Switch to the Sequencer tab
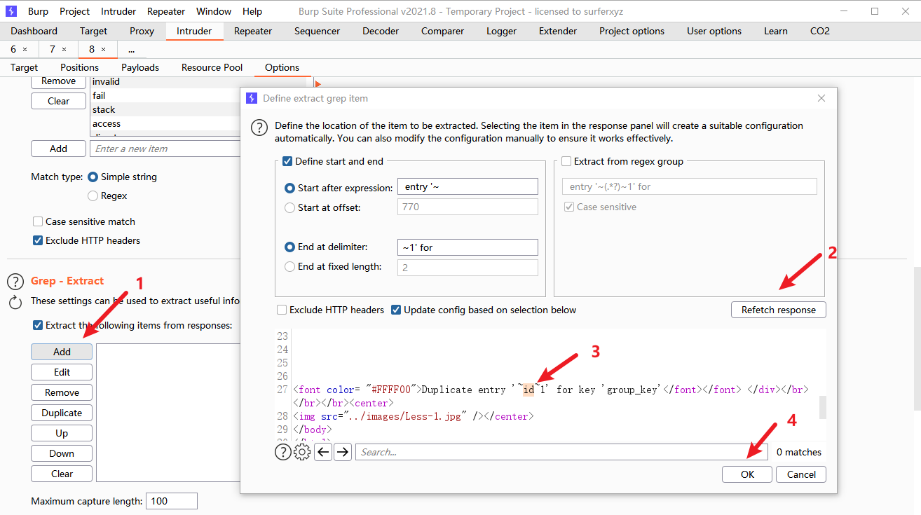Viewport: 921px width, 515px height. click(x=317, y=31)
